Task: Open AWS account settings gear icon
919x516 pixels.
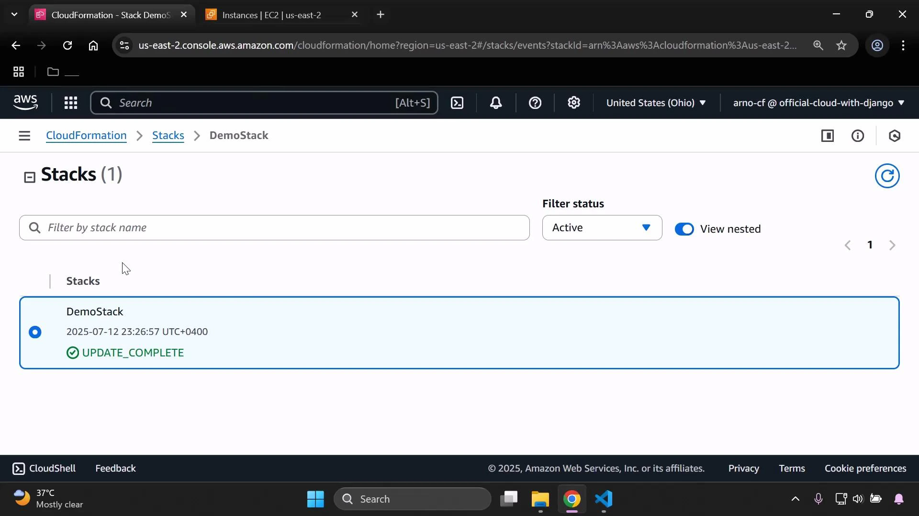Action: coord(574,103)
